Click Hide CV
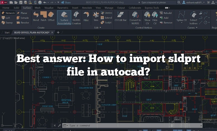 pos(155,18)
